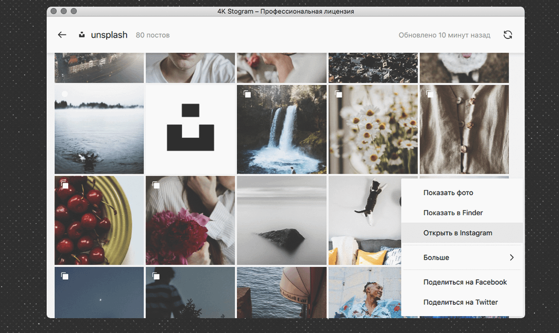Click the multi-photo icon on cherries post
The image size is (559, 333).
65,185
